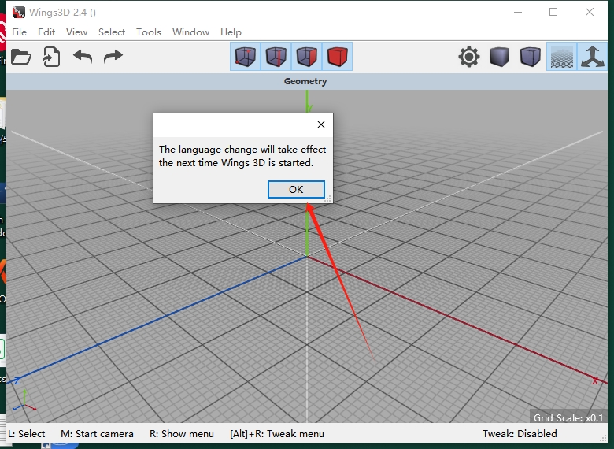The height and width of the screenshot is (449, 614).
Task: Open the View menu
Action: [x=76, y=32]
